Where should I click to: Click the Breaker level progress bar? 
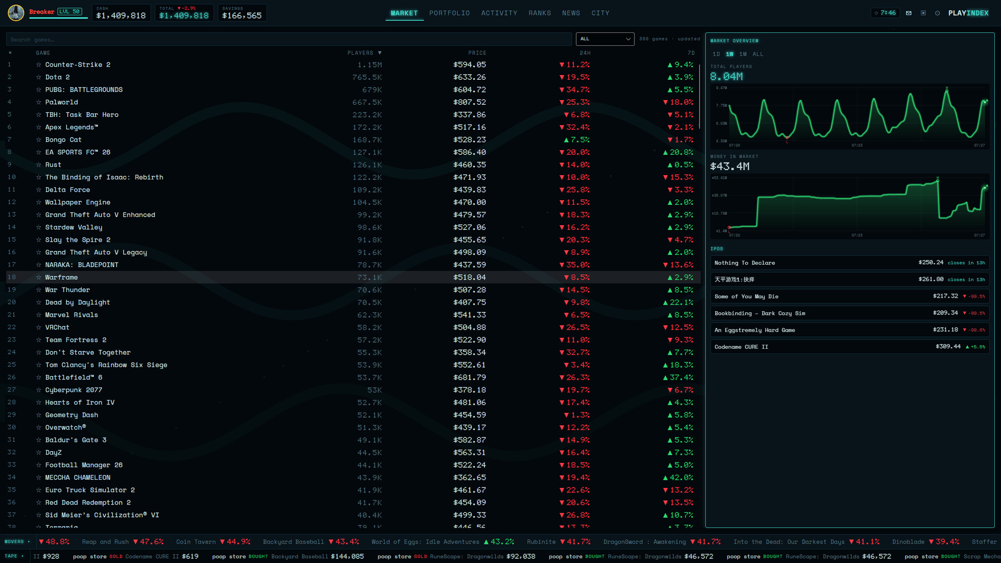click(58, 18)
